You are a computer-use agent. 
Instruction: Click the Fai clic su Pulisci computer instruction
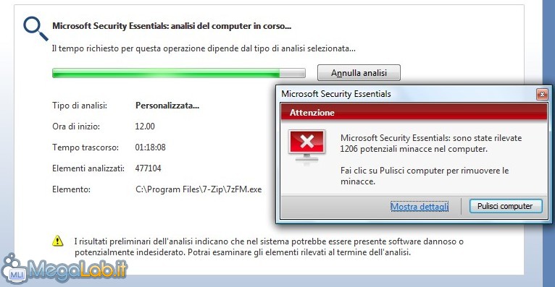(x=425, y=176)
